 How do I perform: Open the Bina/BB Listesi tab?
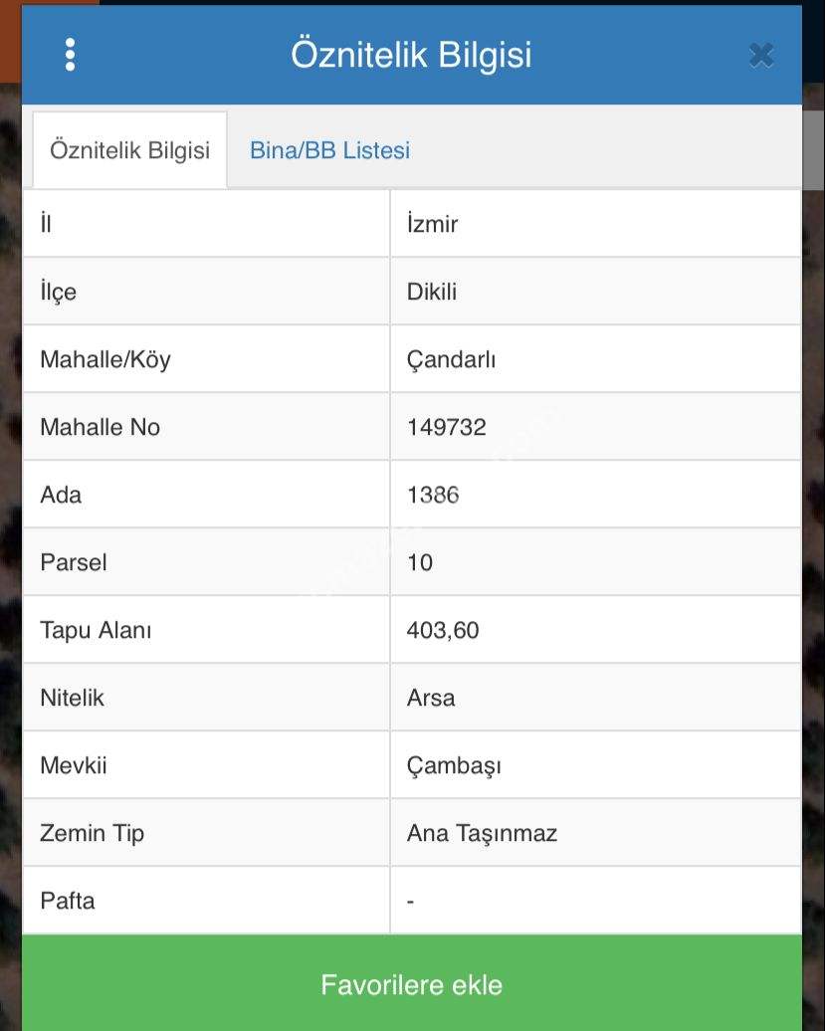pos(329,150)
